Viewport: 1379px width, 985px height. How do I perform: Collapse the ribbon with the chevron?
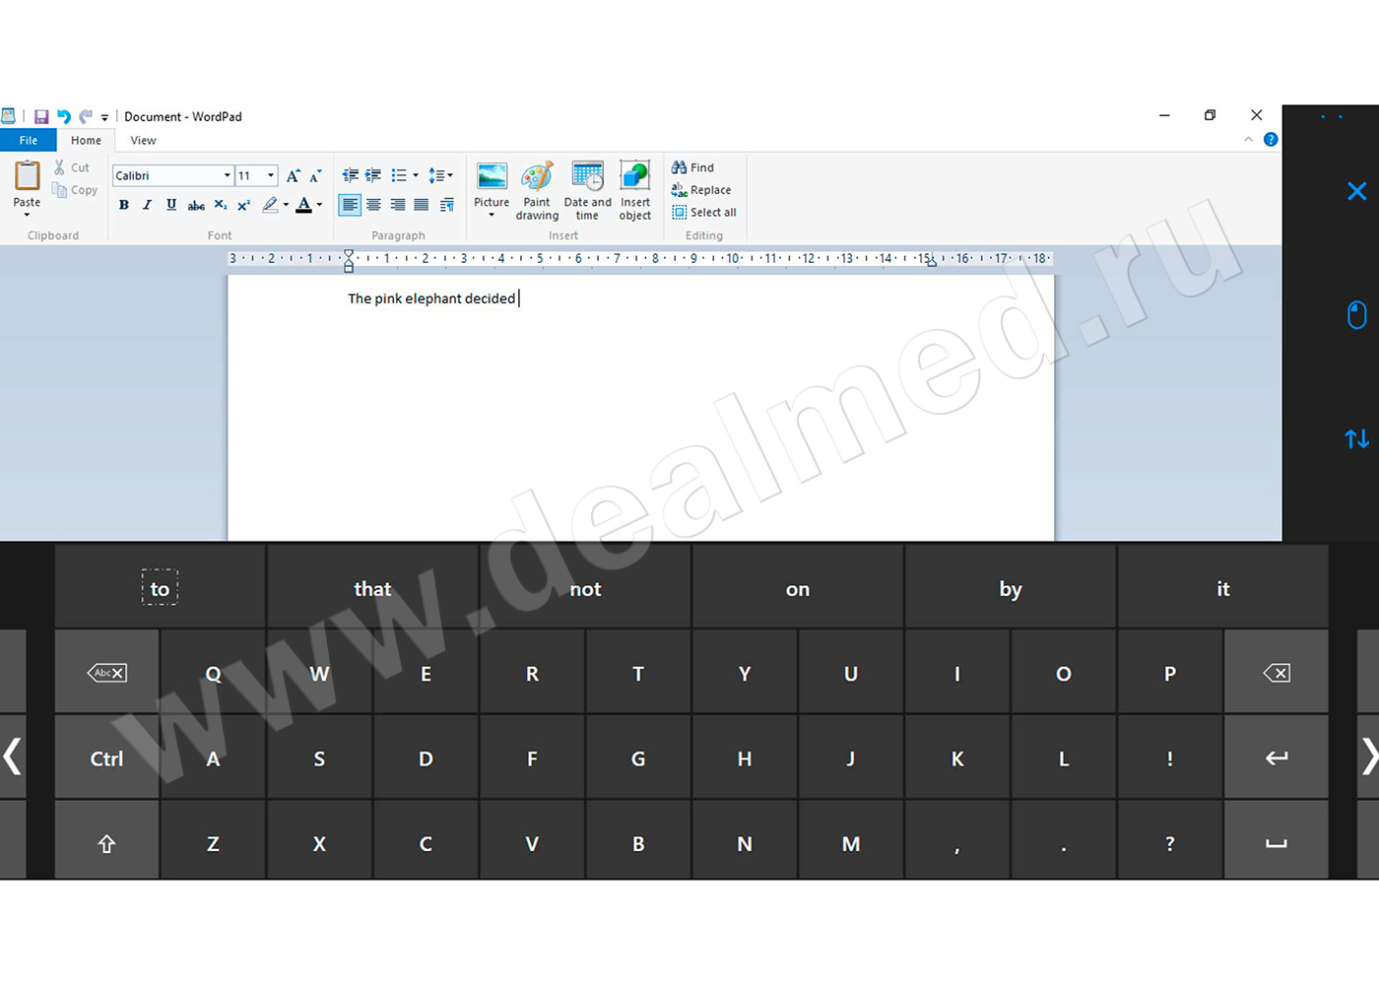1249,140
